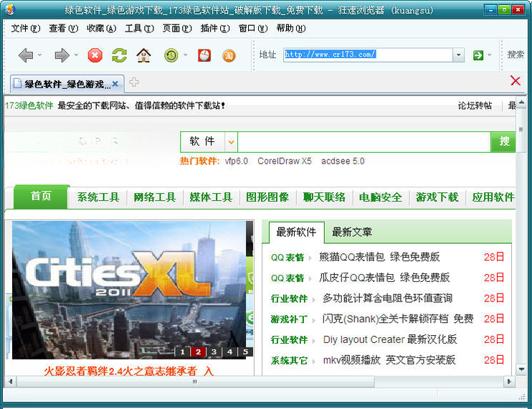
Task: Expand the history icon dropdown arrow
Action: pos(185,55)
